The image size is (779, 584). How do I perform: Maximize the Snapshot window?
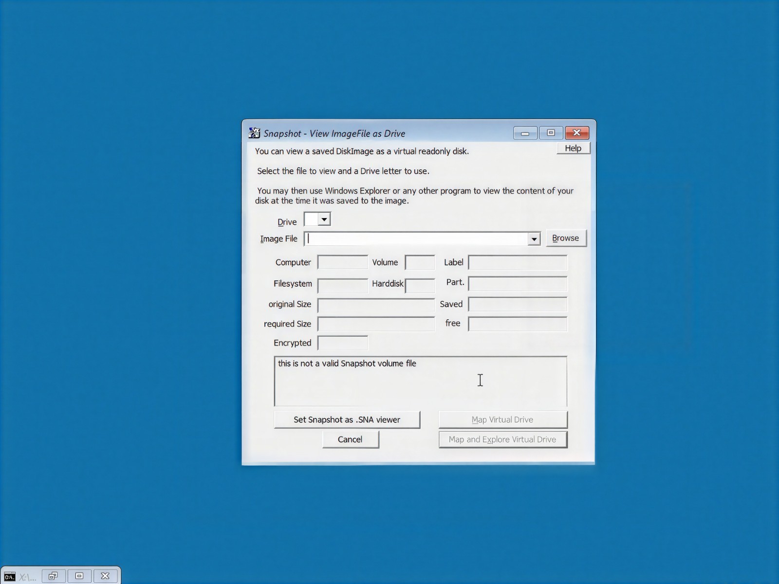[551, 133]
